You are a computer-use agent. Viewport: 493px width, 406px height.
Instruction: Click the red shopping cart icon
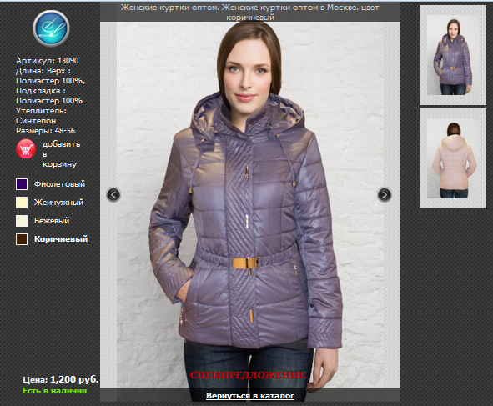(26, 148)
